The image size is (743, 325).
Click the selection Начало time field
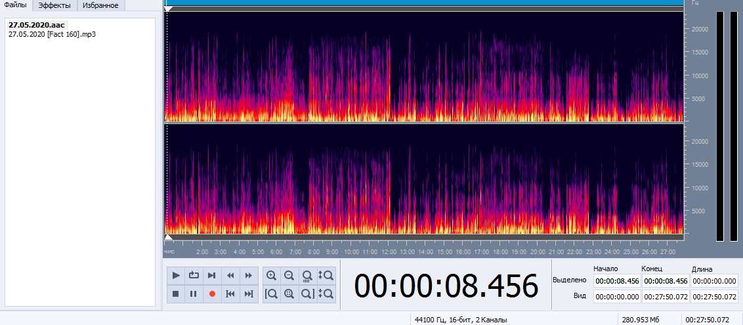tap(617, 281)
